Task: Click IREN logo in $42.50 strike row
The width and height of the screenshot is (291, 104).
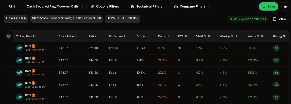Action: (19, 97)
